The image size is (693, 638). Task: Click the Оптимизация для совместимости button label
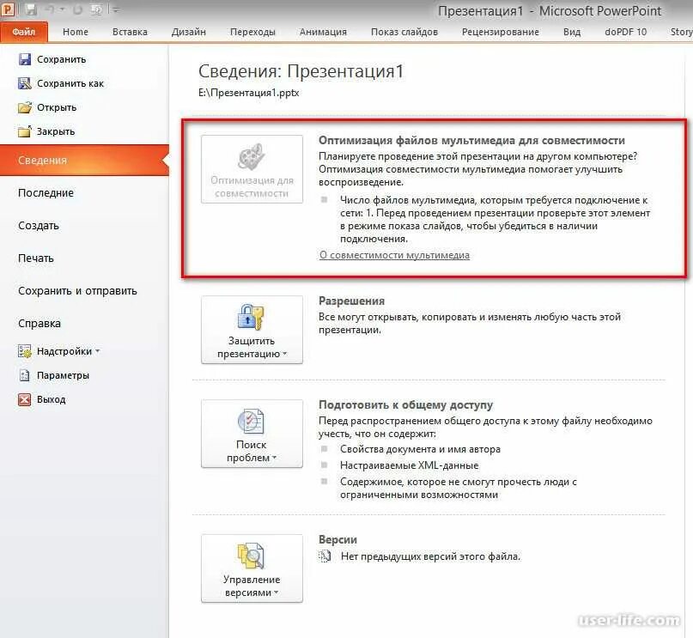(252, 186)
